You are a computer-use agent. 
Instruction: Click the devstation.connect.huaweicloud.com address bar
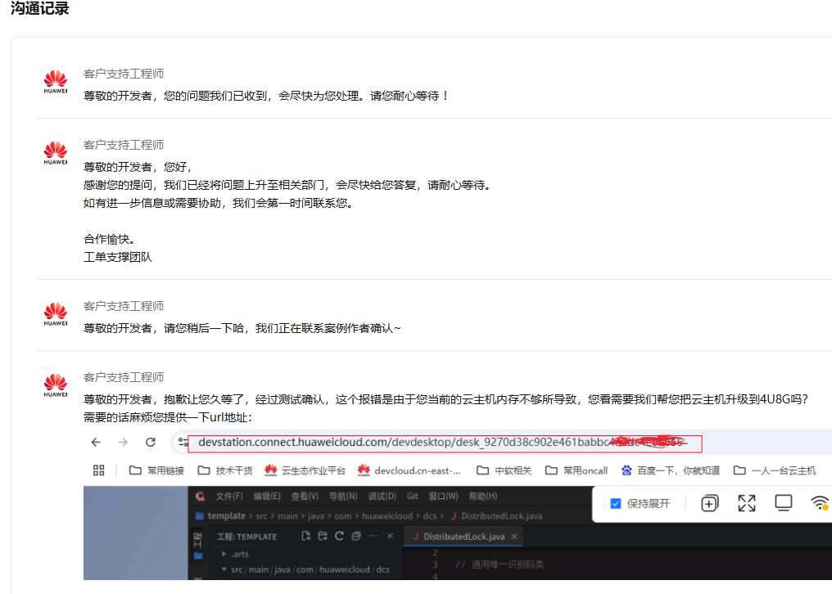tap(445, 443)
